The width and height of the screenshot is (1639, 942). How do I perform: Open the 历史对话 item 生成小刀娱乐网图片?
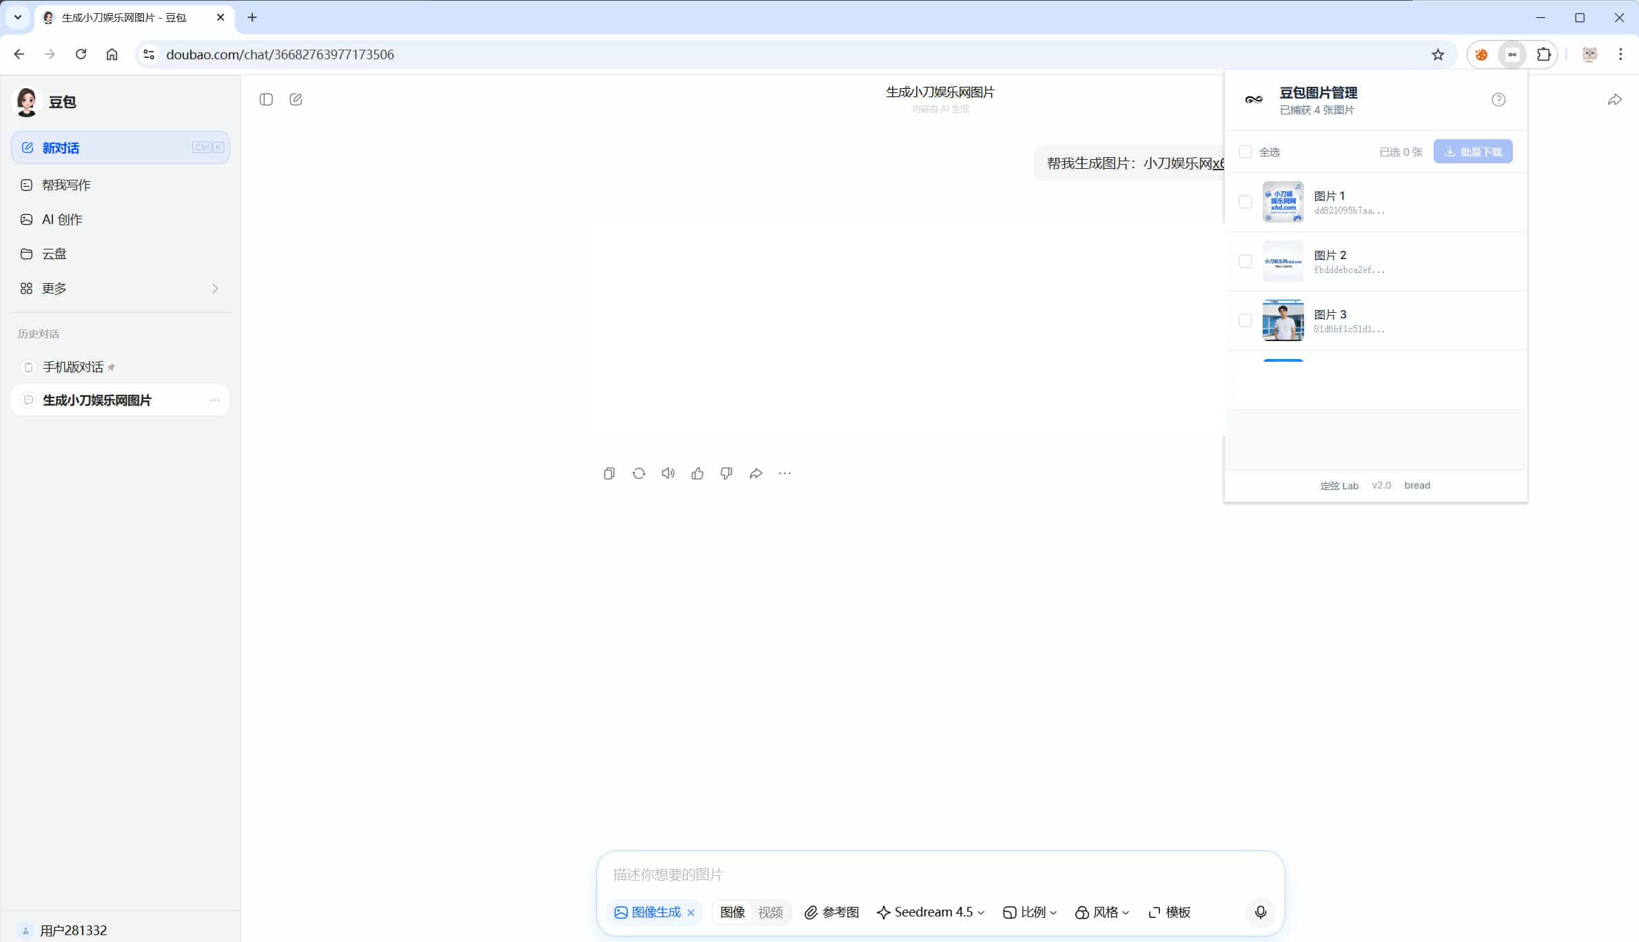[96, 400]
